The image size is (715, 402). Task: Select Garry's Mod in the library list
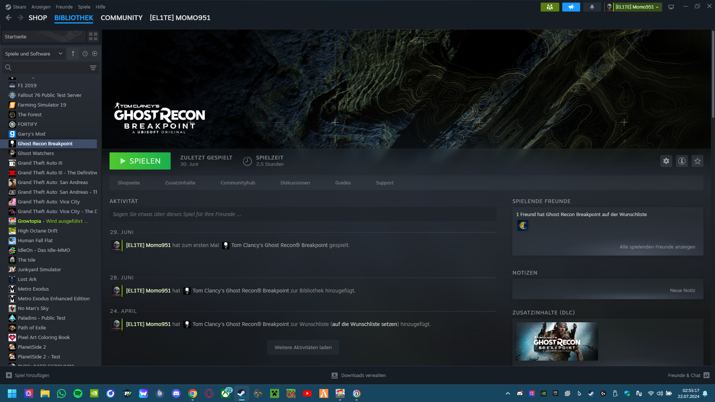(49, 134)
